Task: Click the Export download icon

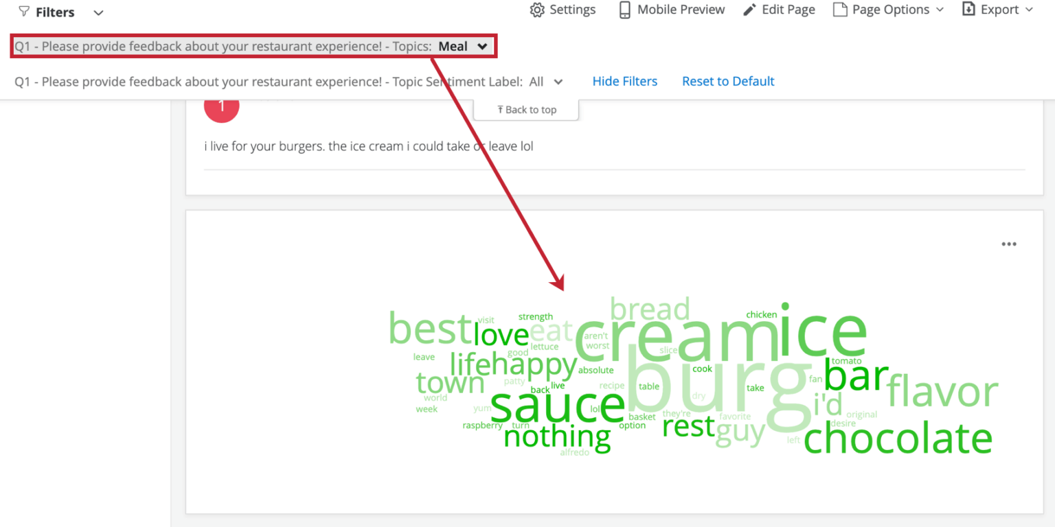Action: click(x=968, y=10)
